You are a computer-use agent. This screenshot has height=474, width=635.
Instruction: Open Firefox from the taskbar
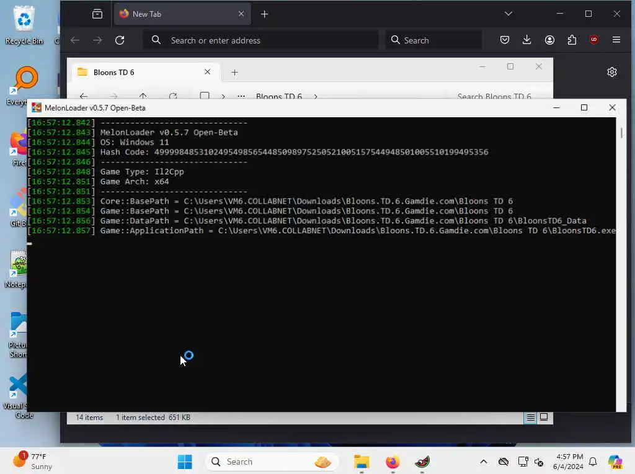pyautogui.click(x=393, y=462)
